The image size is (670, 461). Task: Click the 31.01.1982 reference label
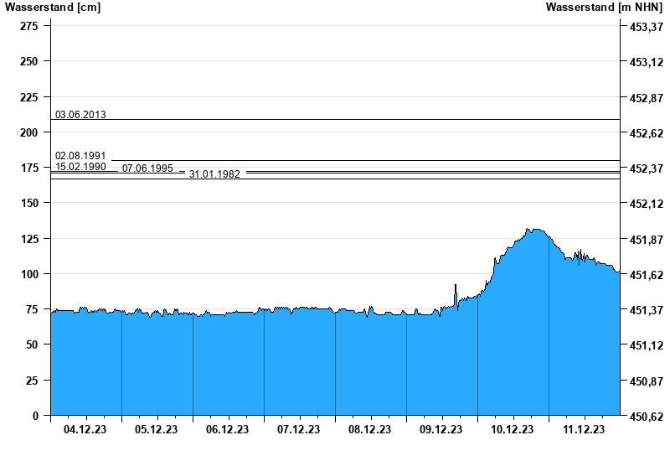214,174
